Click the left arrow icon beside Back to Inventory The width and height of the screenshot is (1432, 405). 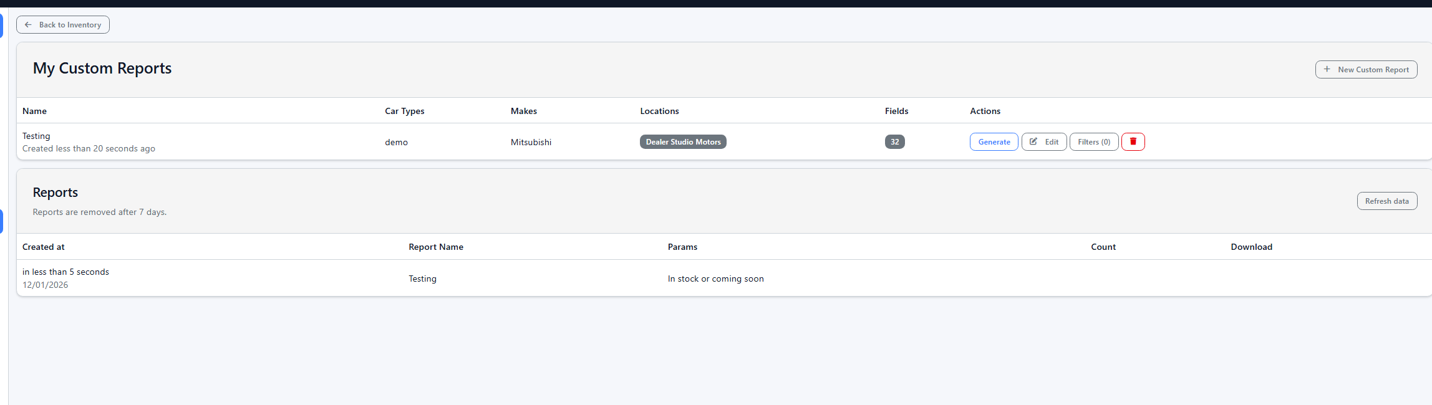coord(28,25)
